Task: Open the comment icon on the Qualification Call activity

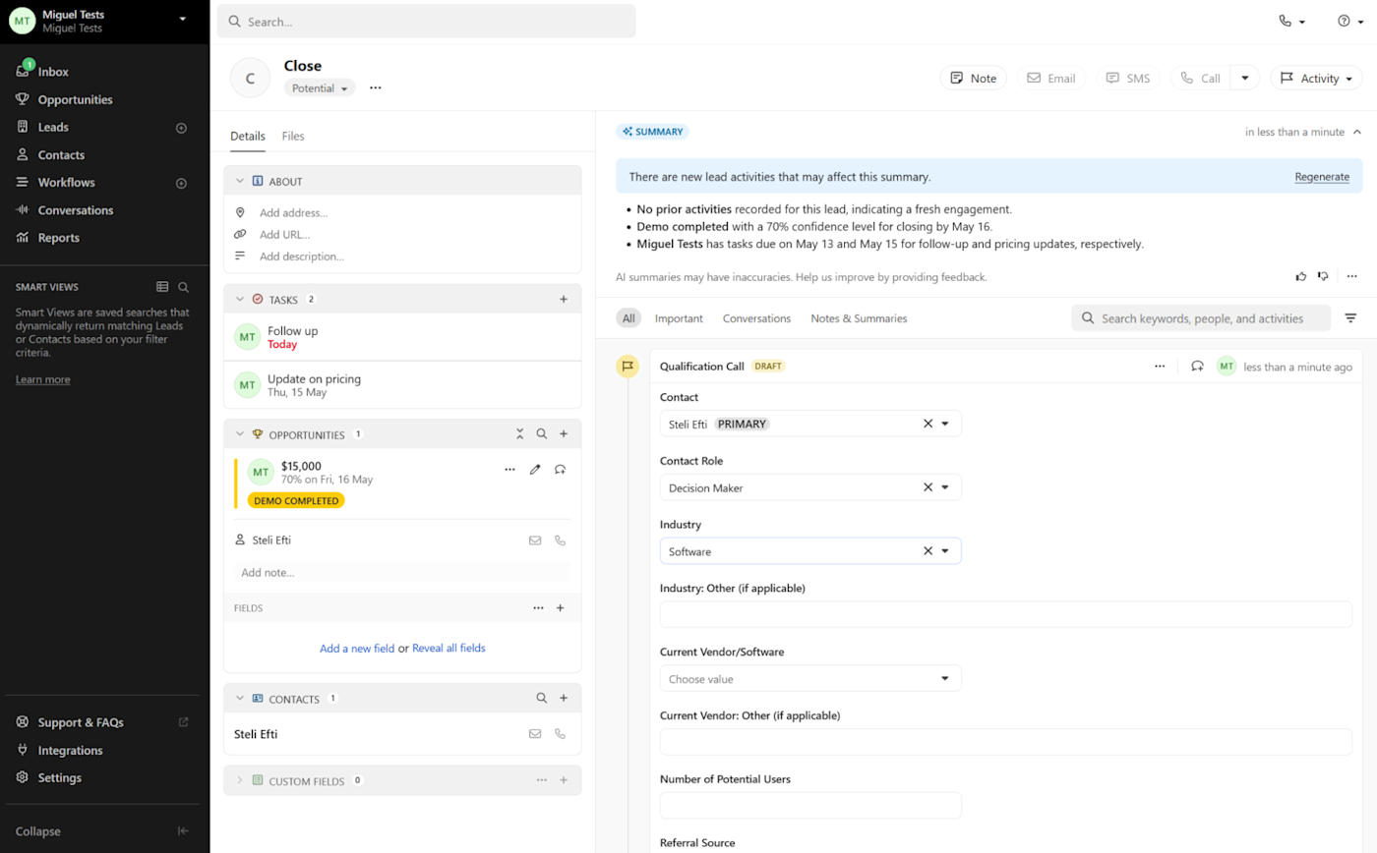Action: pyautogui.click(x=1197, y=367)
